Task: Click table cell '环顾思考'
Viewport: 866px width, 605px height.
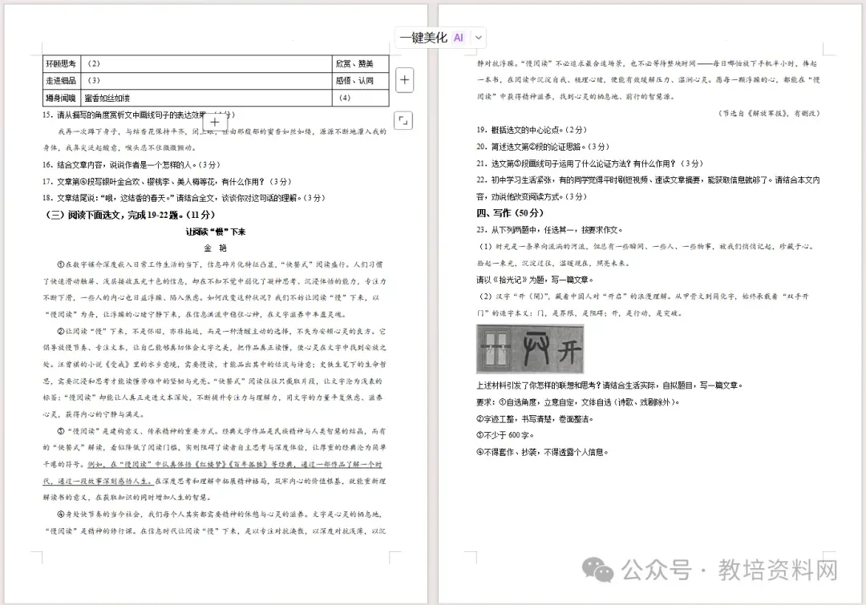Action: coord(61,63)
